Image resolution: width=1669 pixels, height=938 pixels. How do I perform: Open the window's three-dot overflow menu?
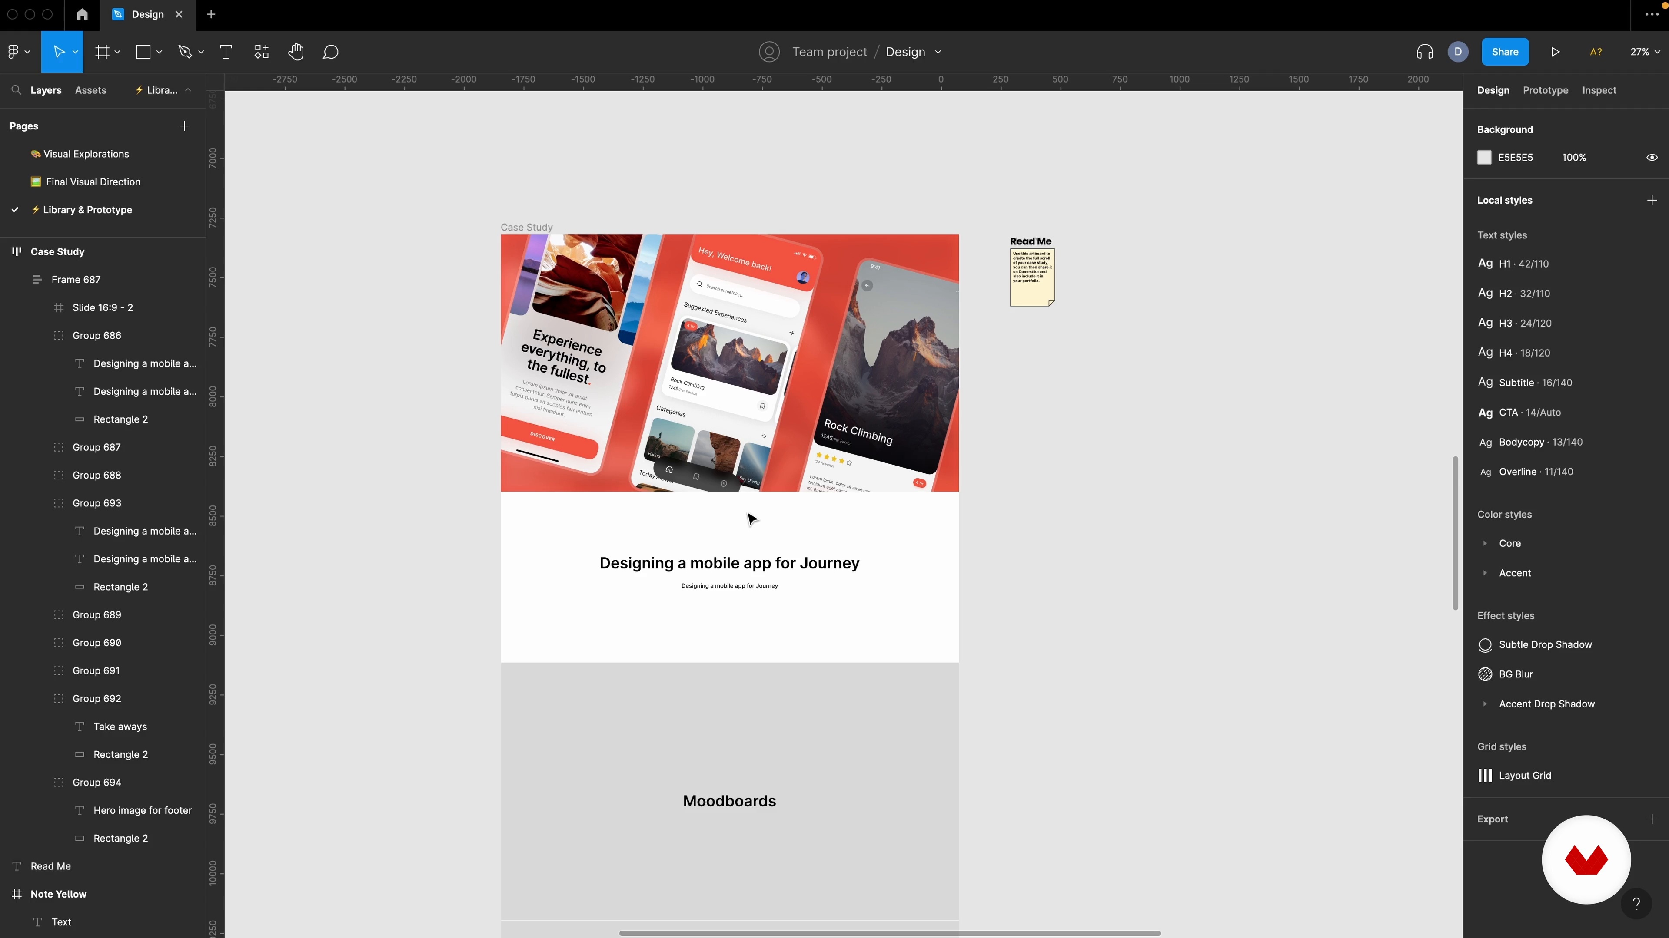pyautogui.click(x=1652, y=14)
